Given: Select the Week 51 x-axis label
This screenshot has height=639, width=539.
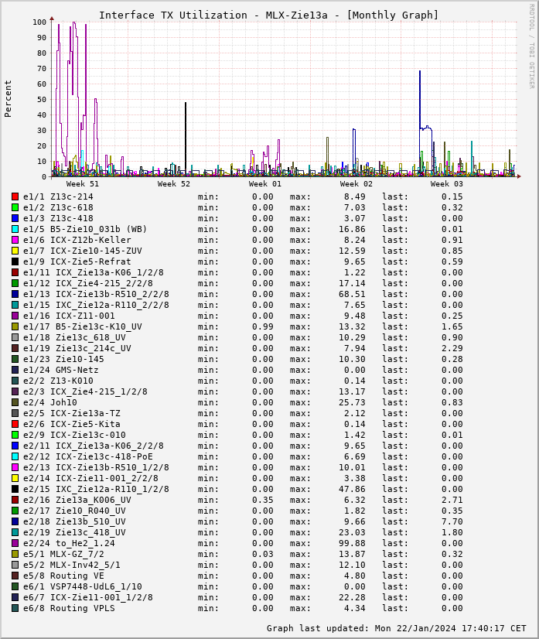Looking at the screenshot, I should pos(83,184).
